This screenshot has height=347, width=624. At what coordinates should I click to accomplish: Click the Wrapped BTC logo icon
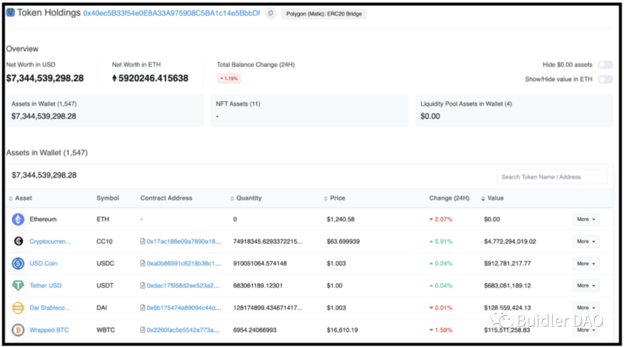(x=18, y=330)
